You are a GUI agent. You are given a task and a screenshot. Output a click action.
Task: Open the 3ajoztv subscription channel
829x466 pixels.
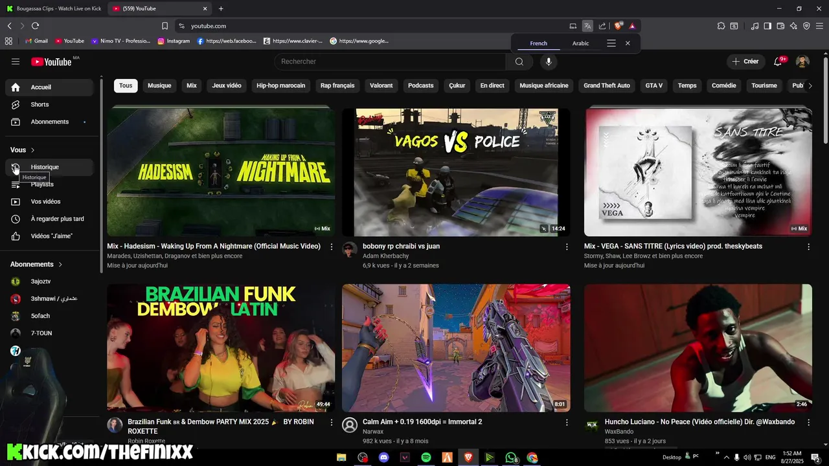[x=49, y=282]
